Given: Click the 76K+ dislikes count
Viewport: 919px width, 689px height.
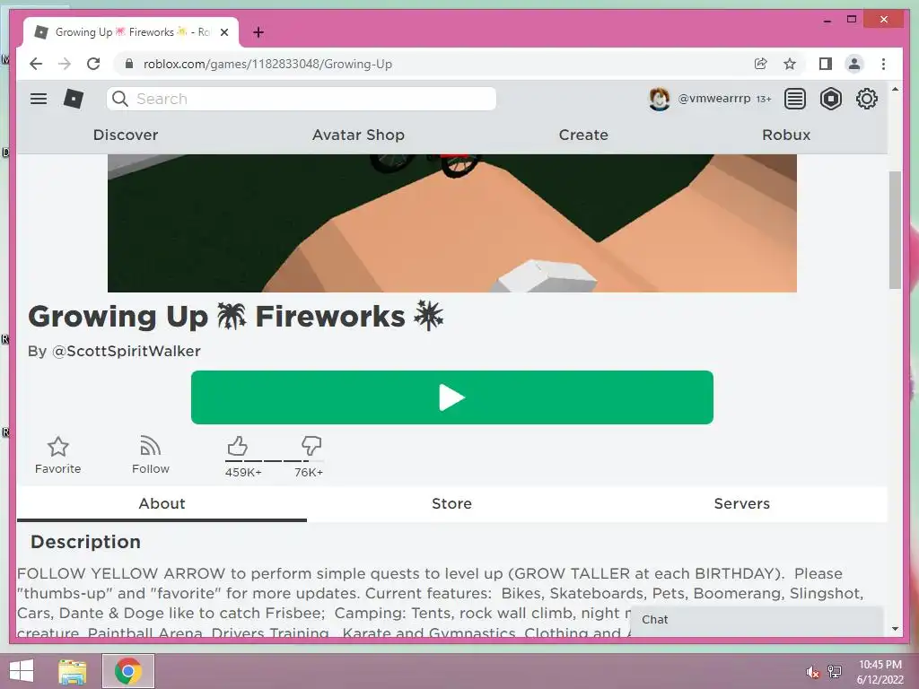Looking at the screenshot, I should click(x=309, y=472).
